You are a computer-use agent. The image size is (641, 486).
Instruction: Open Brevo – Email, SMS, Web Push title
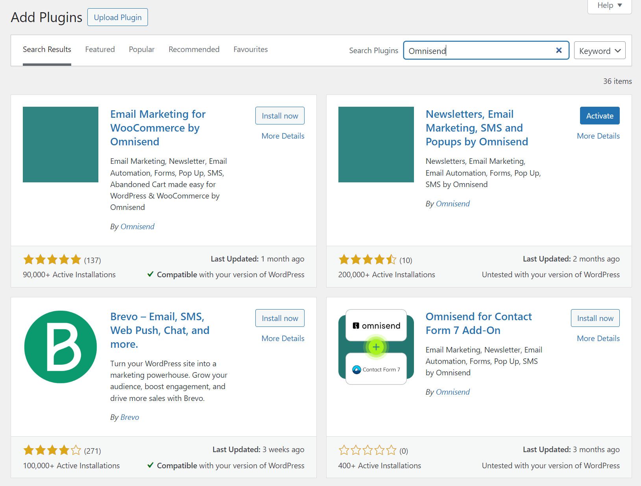click(x=160, y=330)
